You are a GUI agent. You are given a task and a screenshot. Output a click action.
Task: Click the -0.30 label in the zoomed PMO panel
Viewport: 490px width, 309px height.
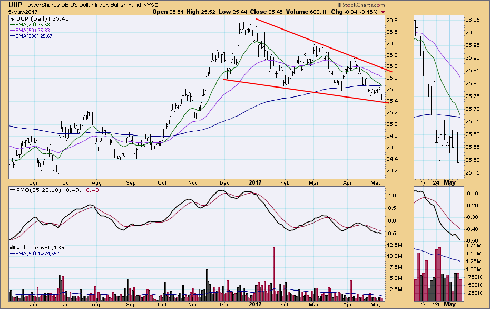point(472,217)
